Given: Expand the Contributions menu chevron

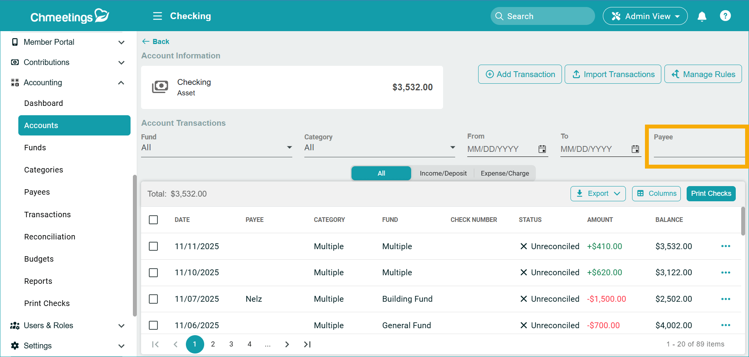Looking at the screenshot, I should [122, 62].
